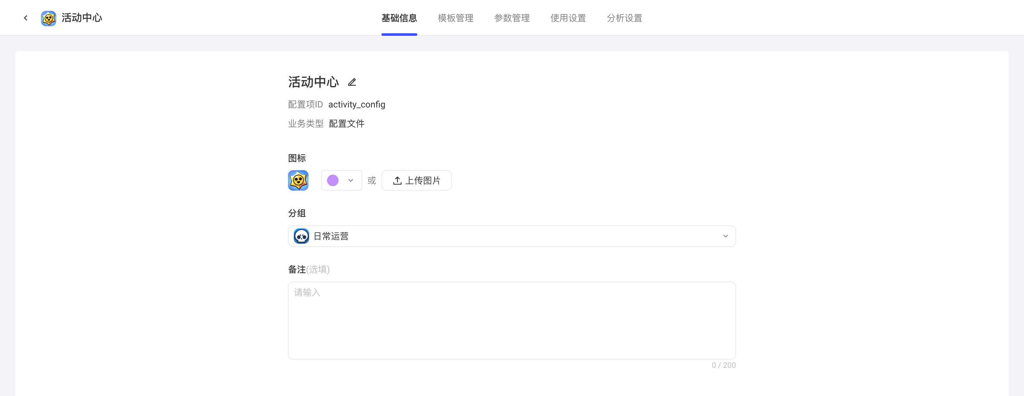
Task: Open the 分析设置 tab
Action: click(625, 18)
